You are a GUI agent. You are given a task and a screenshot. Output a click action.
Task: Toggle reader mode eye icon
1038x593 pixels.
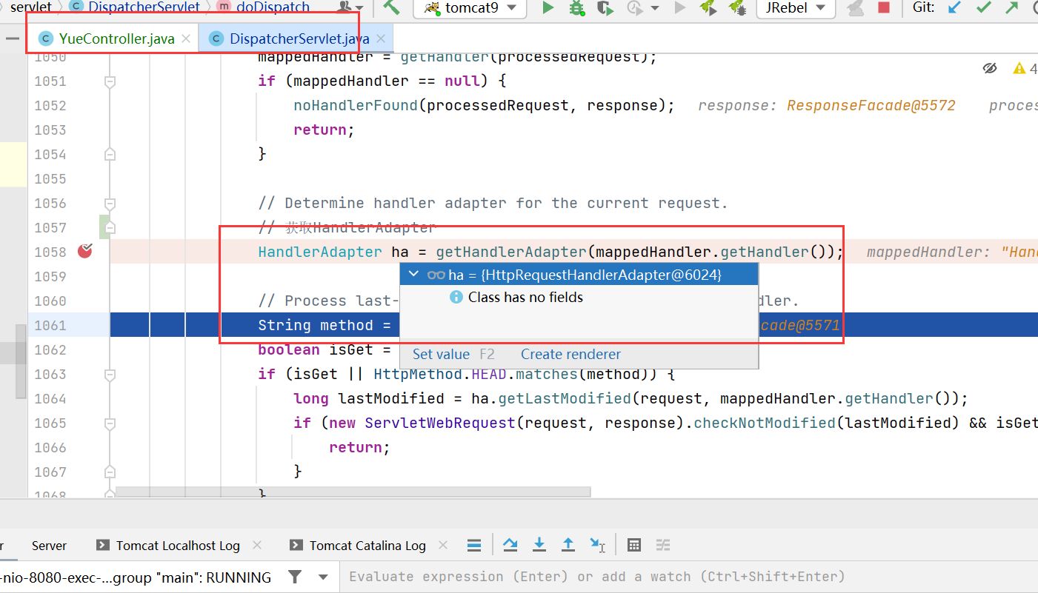click(x=990, y=68)
